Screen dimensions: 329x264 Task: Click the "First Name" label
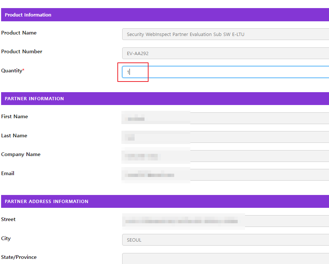[x=14, y=116]
